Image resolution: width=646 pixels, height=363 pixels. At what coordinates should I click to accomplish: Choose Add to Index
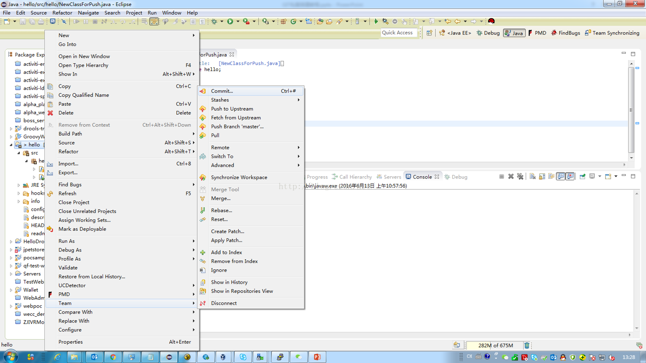(251, 252)
